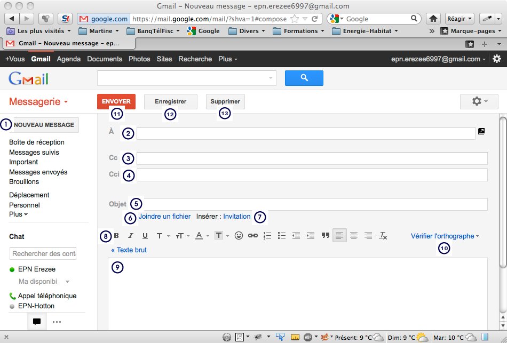Go back to the previous page
The height and width of the screenshot is (343, 507).
pos(12,19)
